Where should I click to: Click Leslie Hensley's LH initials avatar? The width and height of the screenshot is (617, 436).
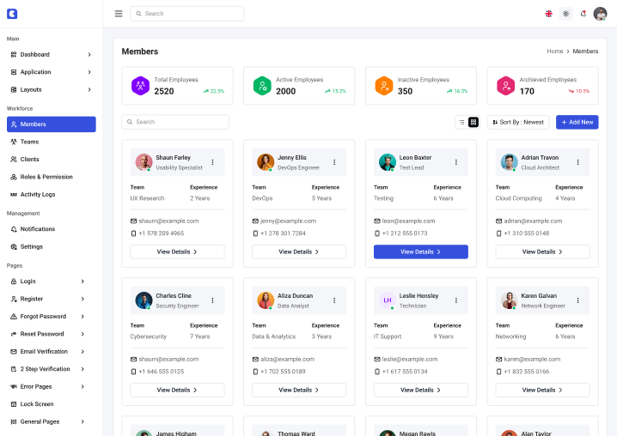click(388, 300)
